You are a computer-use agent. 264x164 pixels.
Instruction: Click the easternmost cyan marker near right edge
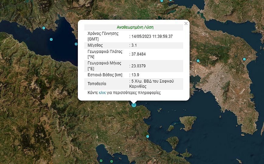[244, 59]
